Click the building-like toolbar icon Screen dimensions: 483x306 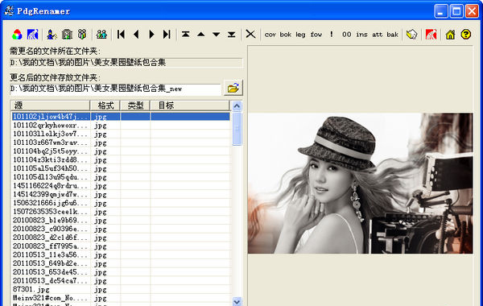pyautogui.click(x=67, y=34)
